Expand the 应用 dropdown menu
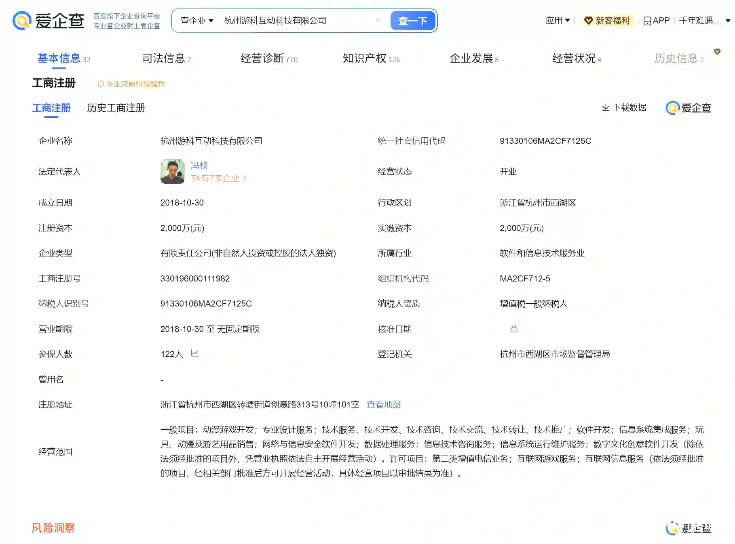The width and height of the screenshot is (735, 544). click(x=558, y=21)
